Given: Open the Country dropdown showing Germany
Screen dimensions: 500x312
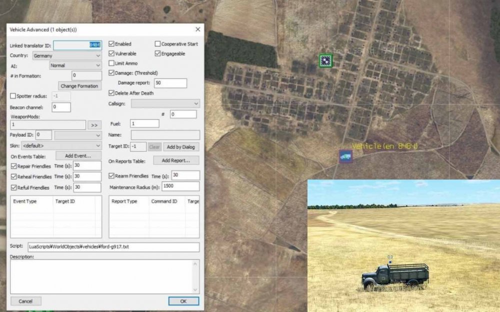Looking at the screenshot, I should coord(67,56).
